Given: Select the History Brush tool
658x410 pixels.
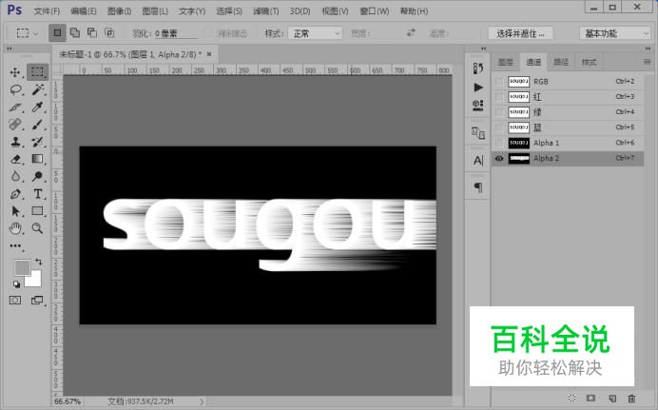Looking at the screenshot, I should click(37, 142).
